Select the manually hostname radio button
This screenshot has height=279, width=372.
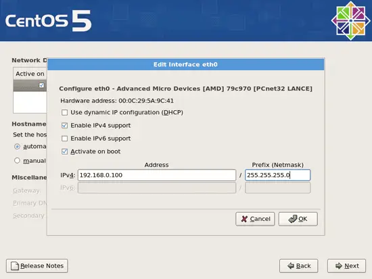click(x=17, y=161)
